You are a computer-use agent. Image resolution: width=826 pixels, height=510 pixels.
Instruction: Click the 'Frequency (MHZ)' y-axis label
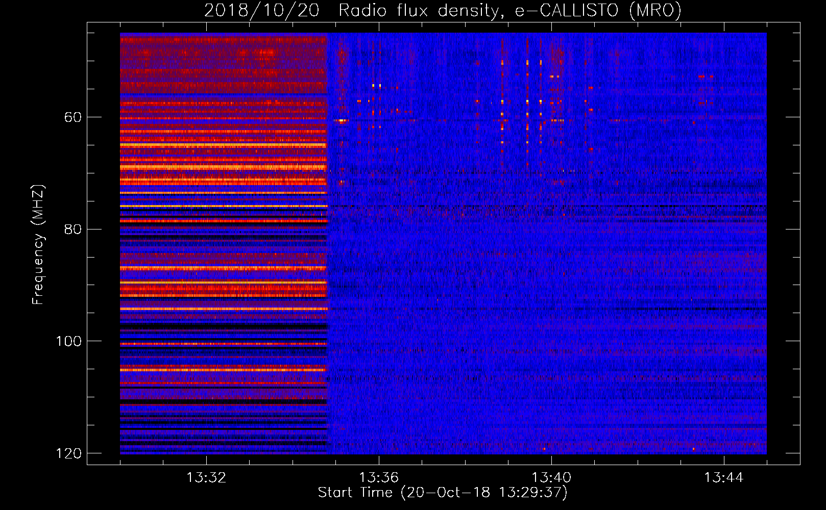pos(38,245)
